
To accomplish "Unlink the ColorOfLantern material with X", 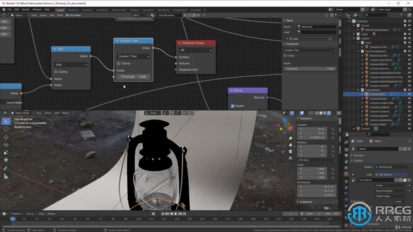I will pyautogui.click(x=198, y=15).
